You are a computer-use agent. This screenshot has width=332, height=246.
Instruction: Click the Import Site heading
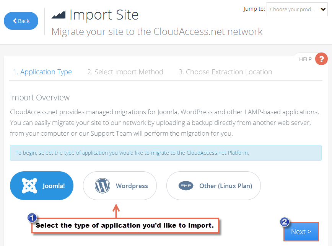click(x=104, y=15)
